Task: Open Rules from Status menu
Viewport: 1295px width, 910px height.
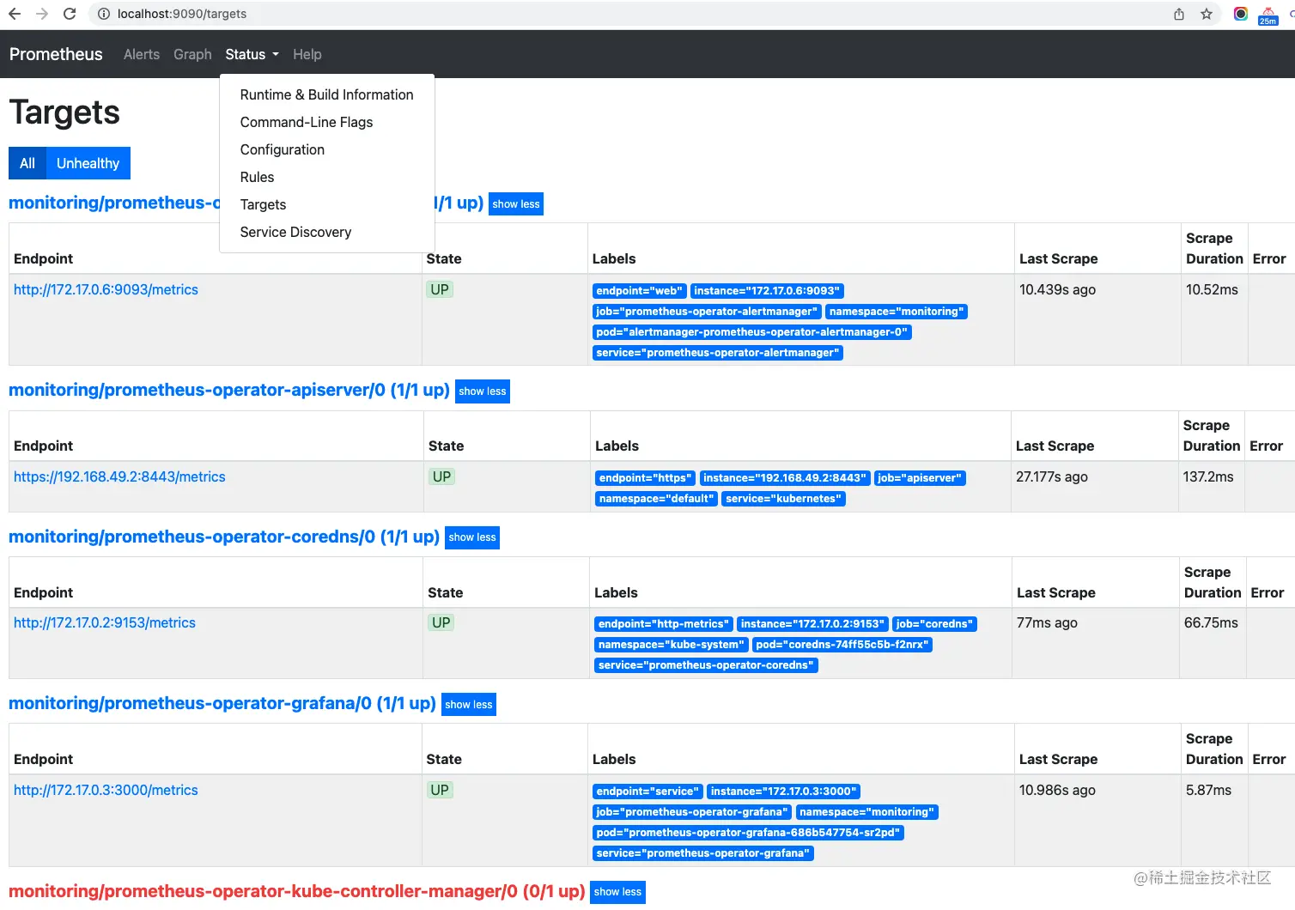Action: 327,177
